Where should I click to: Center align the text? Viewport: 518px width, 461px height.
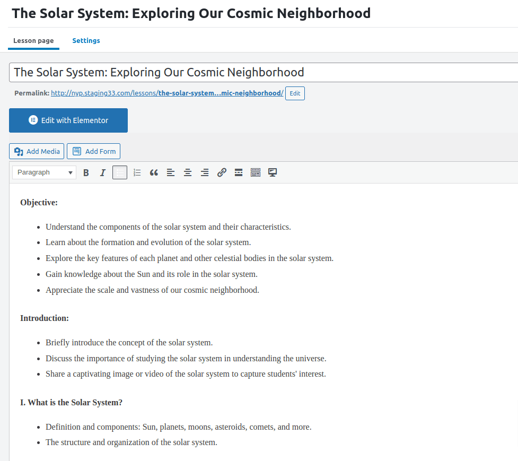pyautogui.click(x=188, y=172)
